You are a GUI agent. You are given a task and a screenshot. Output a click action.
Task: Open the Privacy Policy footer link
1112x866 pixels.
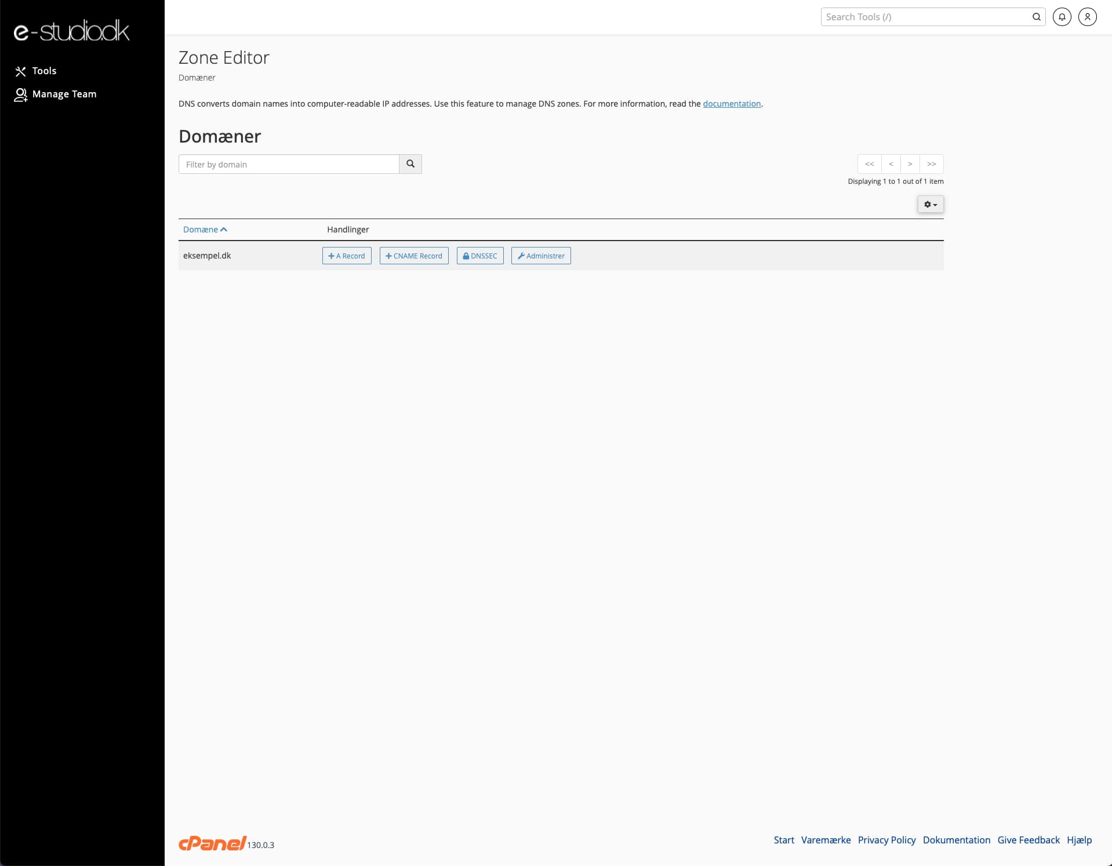[x=886, y=840]
